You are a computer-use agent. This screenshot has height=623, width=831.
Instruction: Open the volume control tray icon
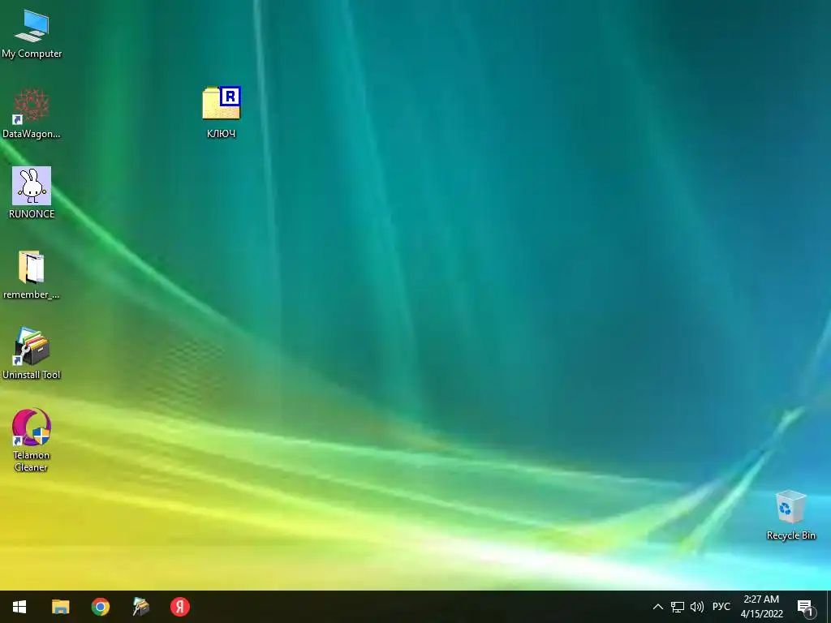(697, 607)
